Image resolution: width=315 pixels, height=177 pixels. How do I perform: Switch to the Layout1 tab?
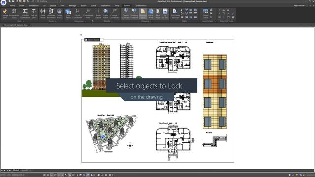pos(24,170)
